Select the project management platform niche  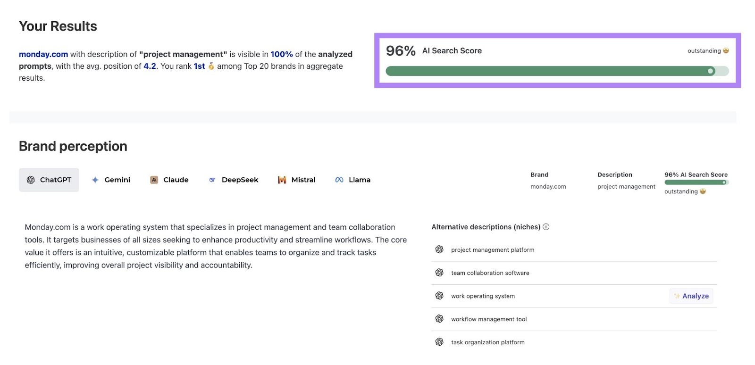[493, 250]
